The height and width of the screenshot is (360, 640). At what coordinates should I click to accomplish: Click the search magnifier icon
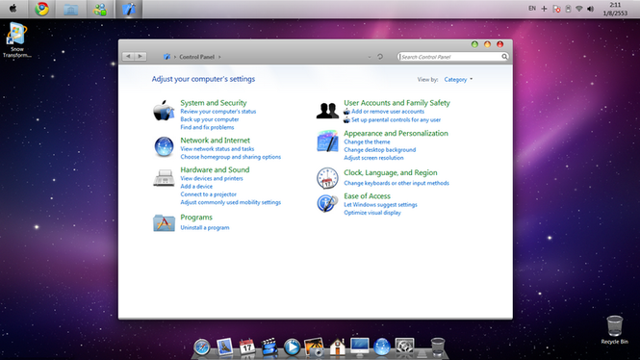[x=505, y=57]
